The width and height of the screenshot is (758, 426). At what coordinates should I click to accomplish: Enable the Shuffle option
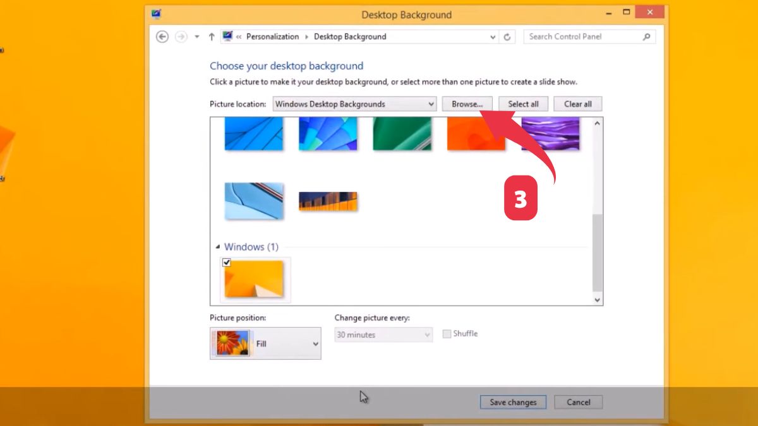[x=447, y=334]
